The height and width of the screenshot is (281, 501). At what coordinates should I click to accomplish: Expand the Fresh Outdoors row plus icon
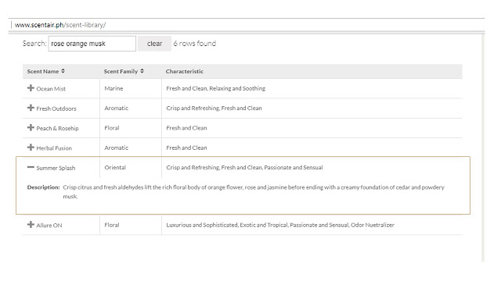(31, 108)
